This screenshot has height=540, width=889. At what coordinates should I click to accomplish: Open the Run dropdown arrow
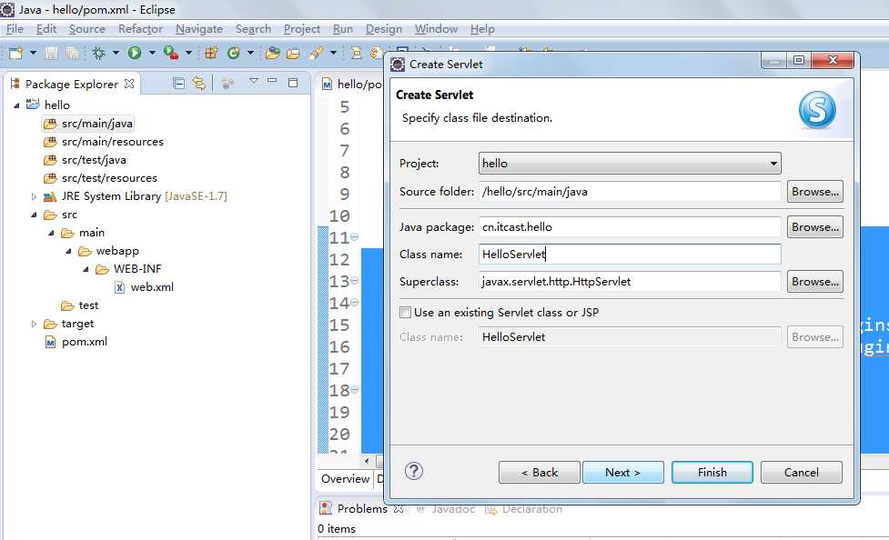[x=152, y=53]
